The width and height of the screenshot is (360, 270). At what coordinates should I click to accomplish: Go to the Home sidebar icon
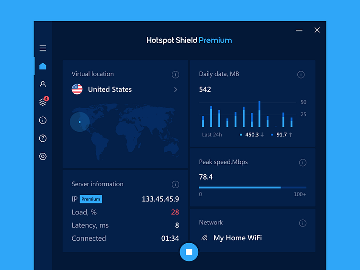point(43,66)
